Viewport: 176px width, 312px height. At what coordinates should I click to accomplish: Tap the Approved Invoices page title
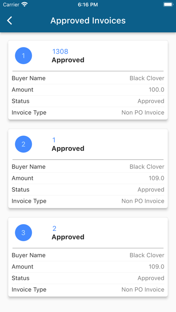coord(88,21)
